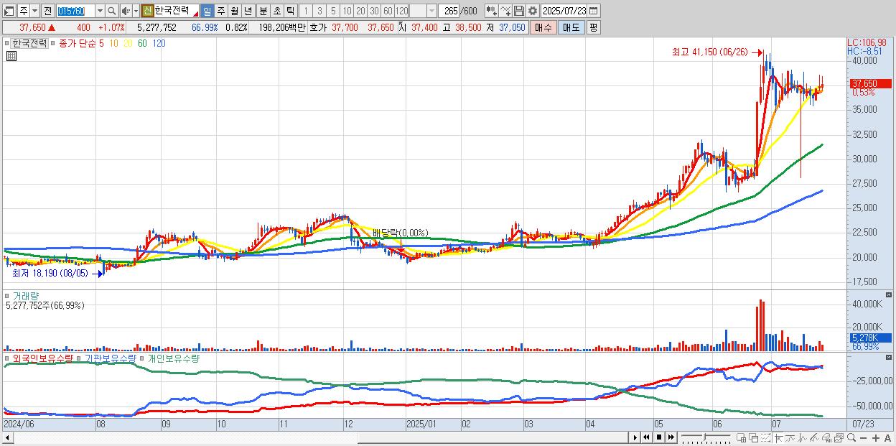This screenshot has height=446, width=896.
Task: Zoom out chart with minus icon
Action: 863,438
